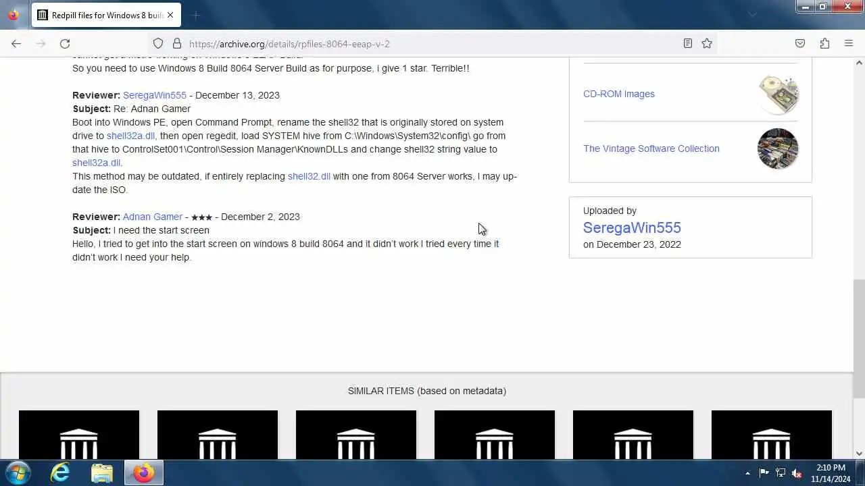
Task: Click vertical scrollbar thumb
Action: click(x=859, y=339)
